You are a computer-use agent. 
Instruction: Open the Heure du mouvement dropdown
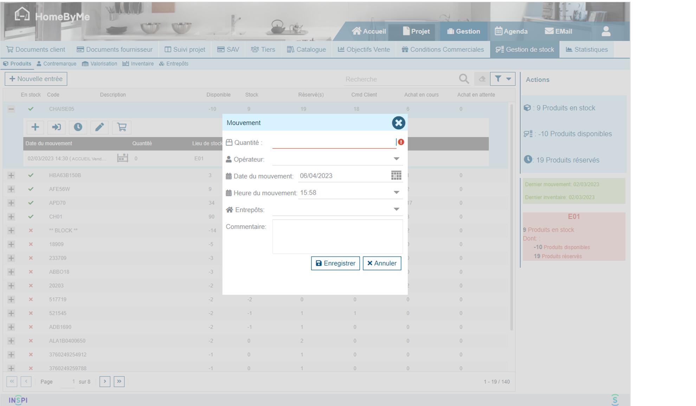pos(396,193)
